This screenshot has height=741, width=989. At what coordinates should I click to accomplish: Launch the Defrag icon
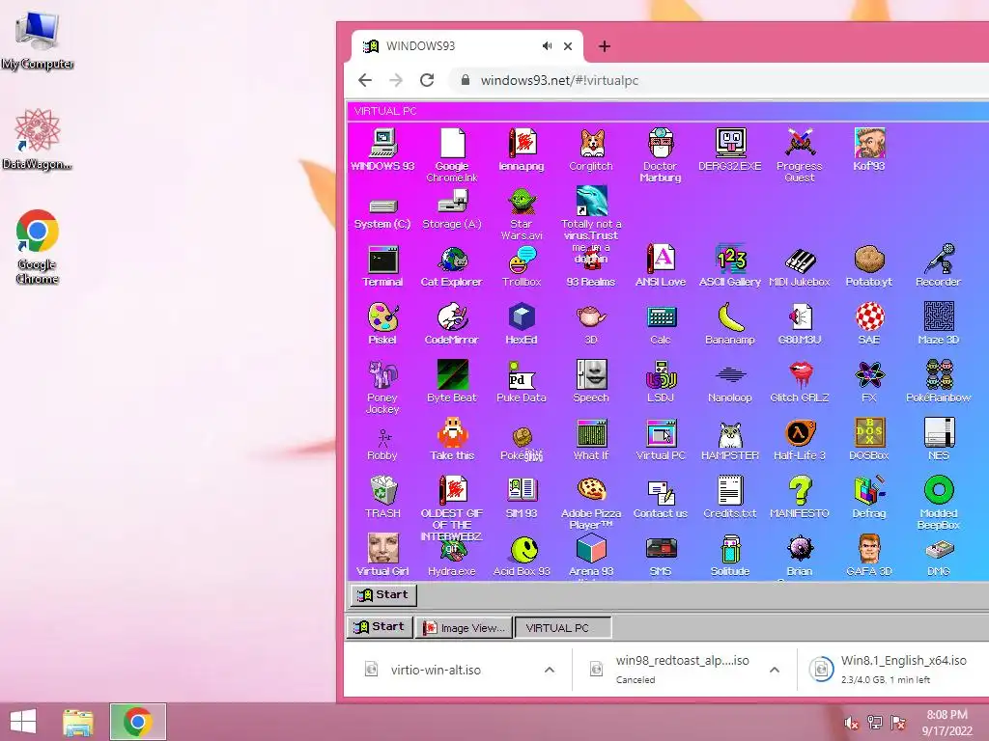pos(869,497)
